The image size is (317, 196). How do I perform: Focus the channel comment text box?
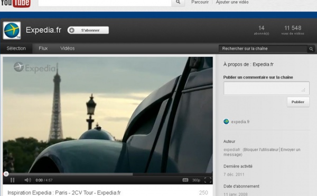(266, 88)
